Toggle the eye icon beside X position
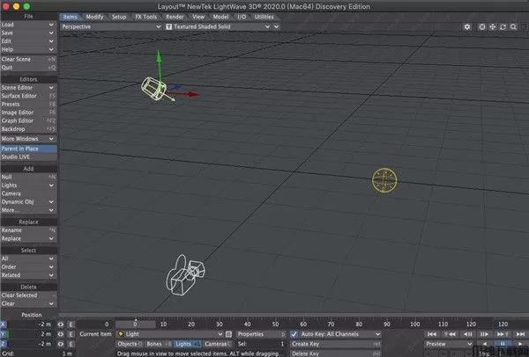Image resolution: width=529 pixels, height=357 pixels. coord(61,324)
